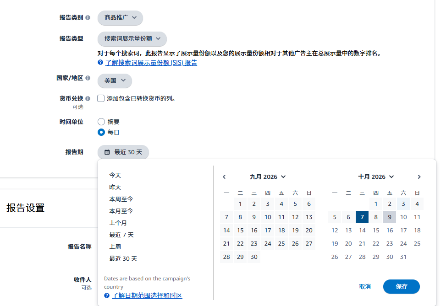Open the 美国 country dropdown

point(115,81)
